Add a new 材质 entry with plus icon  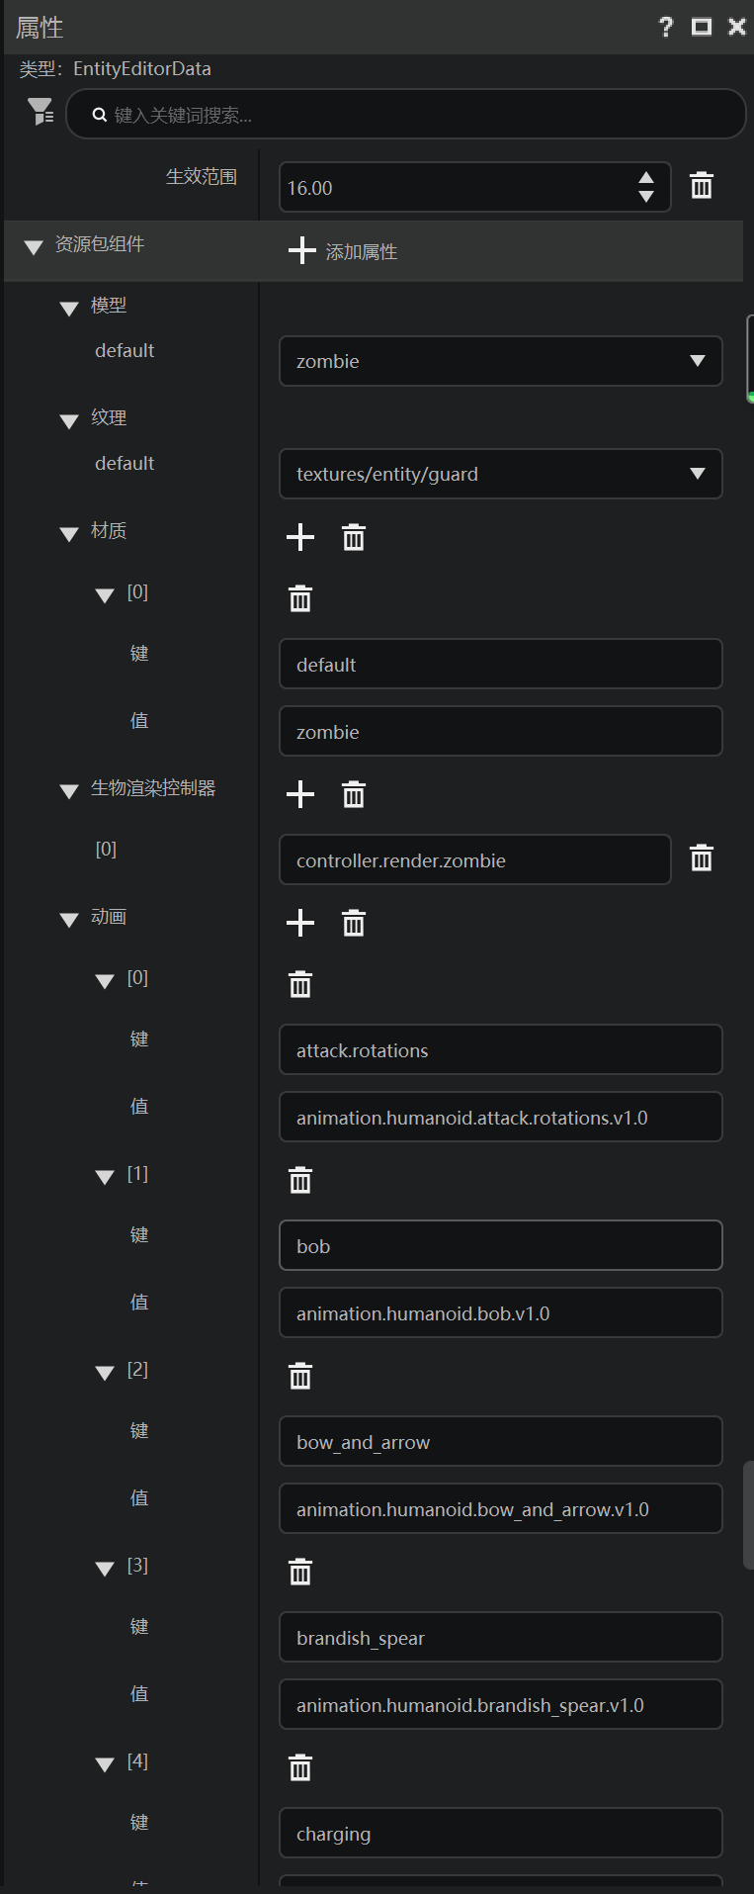(x=300, y=537)
